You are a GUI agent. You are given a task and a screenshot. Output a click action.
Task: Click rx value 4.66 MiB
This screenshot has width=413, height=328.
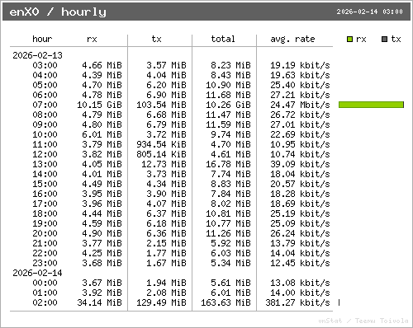pos(102,65)
